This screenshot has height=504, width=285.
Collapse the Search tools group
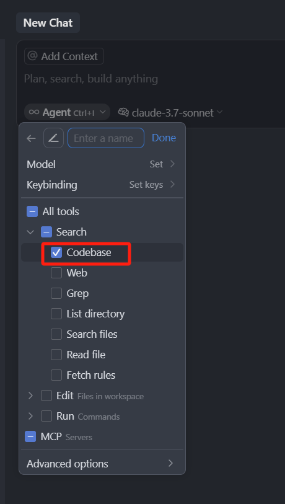(x=30, y=232)
